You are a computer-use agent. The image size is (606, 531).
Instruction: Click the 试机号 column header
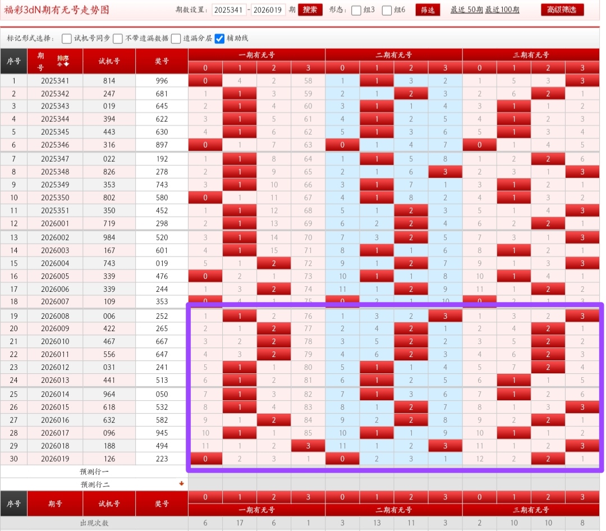(109, 61)
